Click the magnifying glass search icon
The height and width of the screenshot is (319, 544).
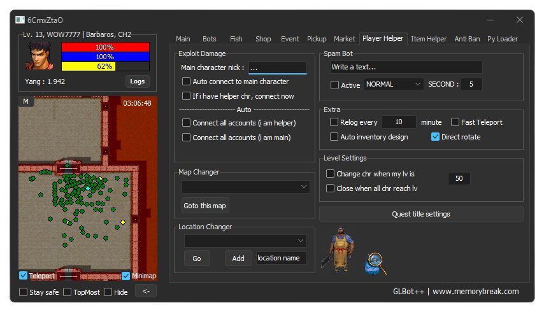[375, 264]
